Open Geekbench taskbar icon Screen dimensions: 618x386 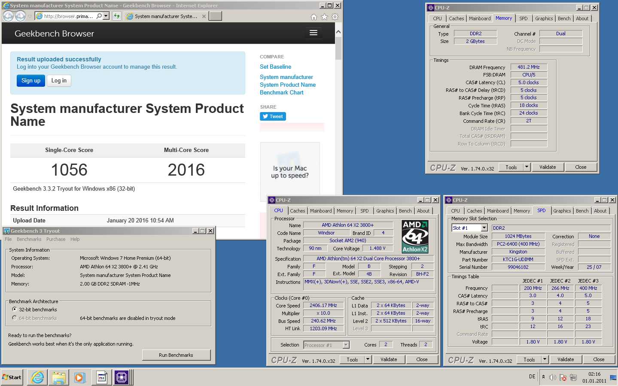tap(102, 377)
